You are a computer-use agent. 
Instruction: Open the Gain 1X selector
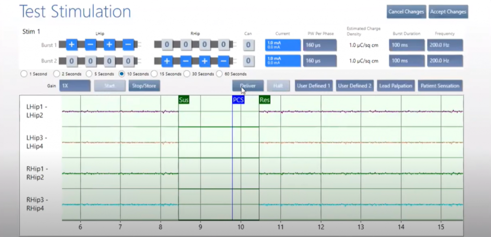(x=75, y=86)
